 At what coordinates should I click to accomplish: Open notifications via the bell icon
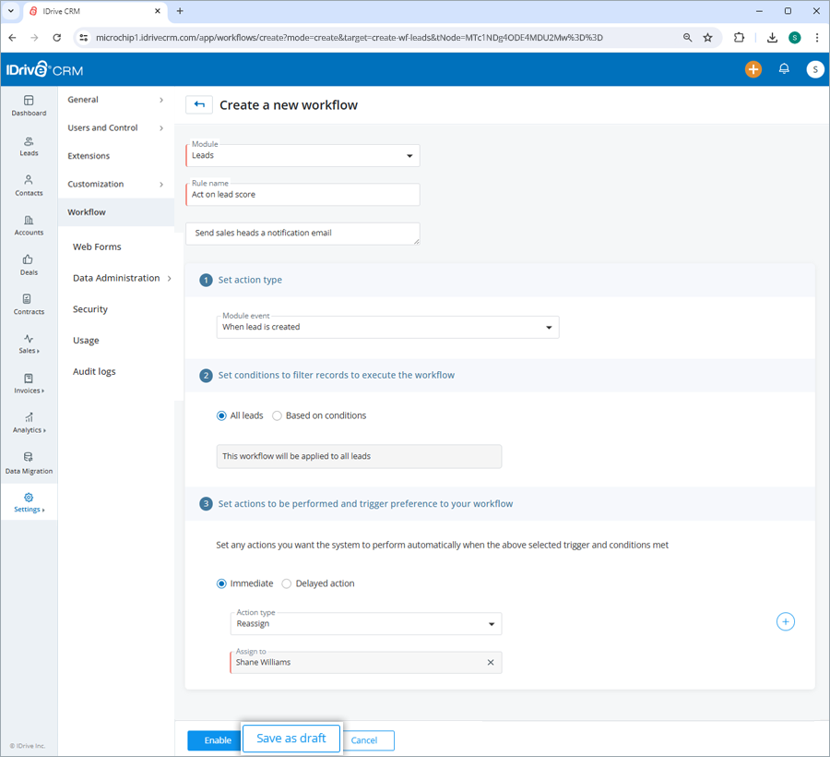[785, 69]
